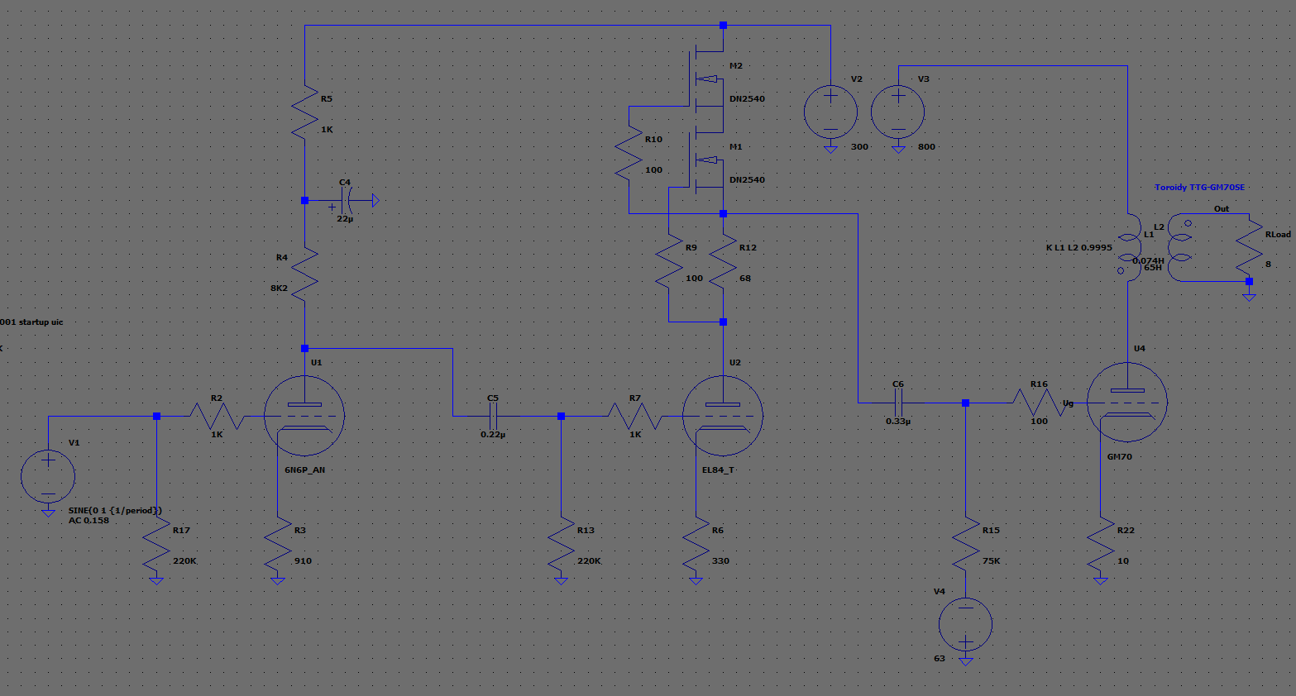Image resolution: width=1296 pixels, height=696 pixels.
Task: Click the 22µ capacitance value
Action: point(345,219)
